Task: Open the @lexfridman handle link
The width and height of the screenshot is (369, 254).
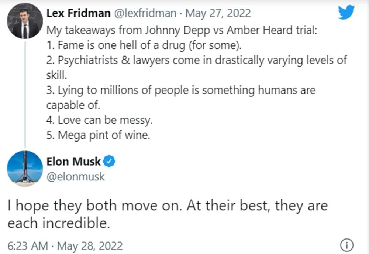Action: pos(145,13)
